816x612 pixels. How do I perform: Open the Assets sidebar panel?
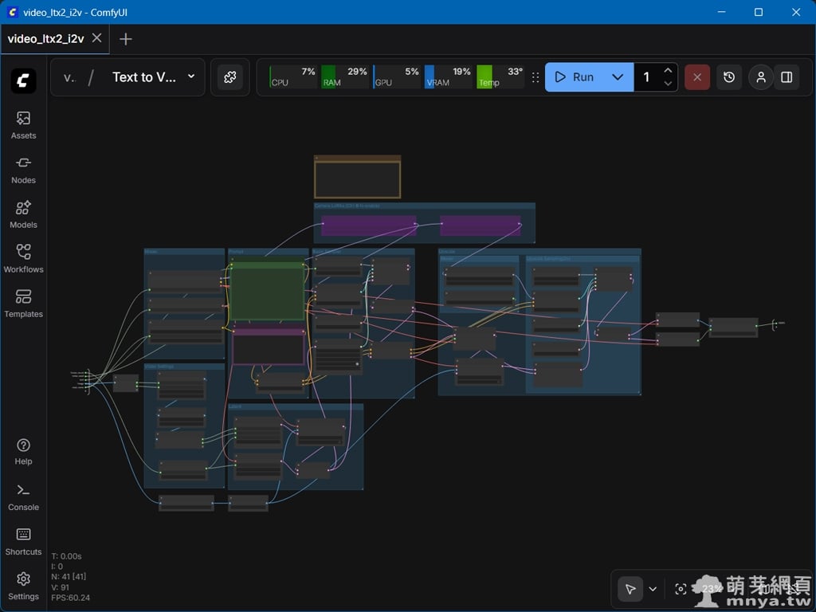(x=23, y=125)
